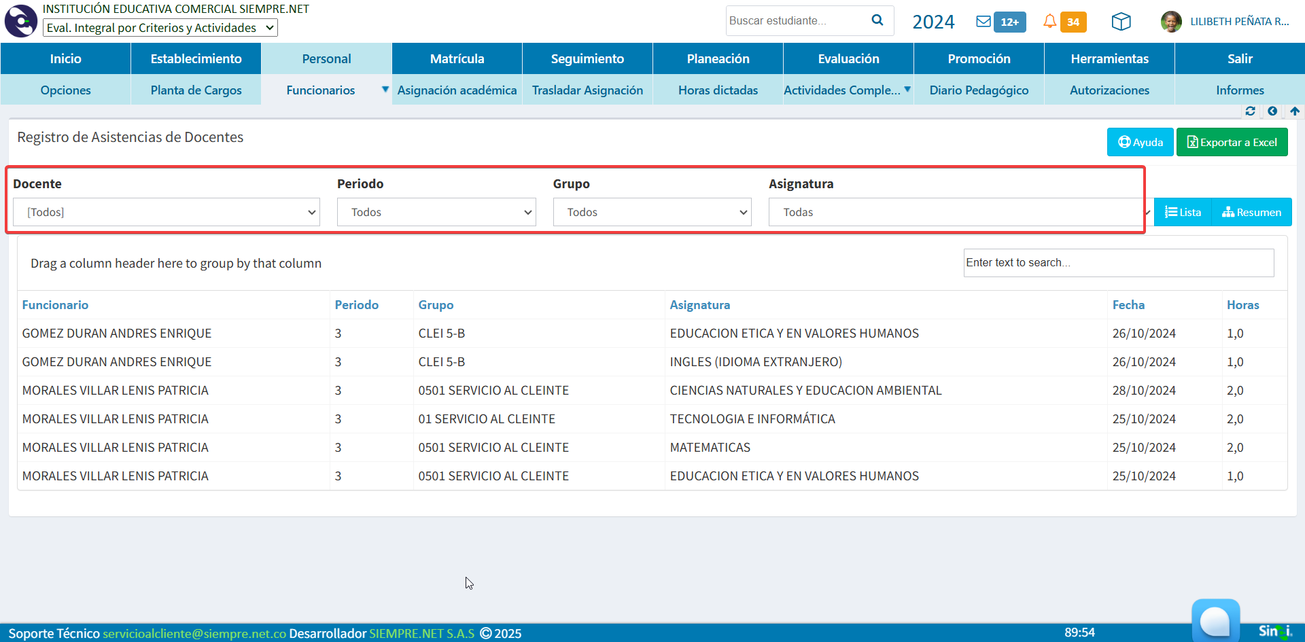
Task: Open the Herramientas menu
Action: pyautogui.click(x=1109, y=58)
